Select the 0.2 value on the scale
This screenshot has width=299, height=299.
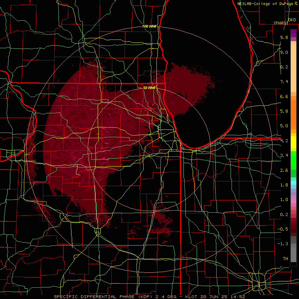(x=284, y=215)
